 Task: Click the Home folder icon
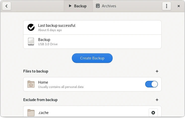pos(31,84)
